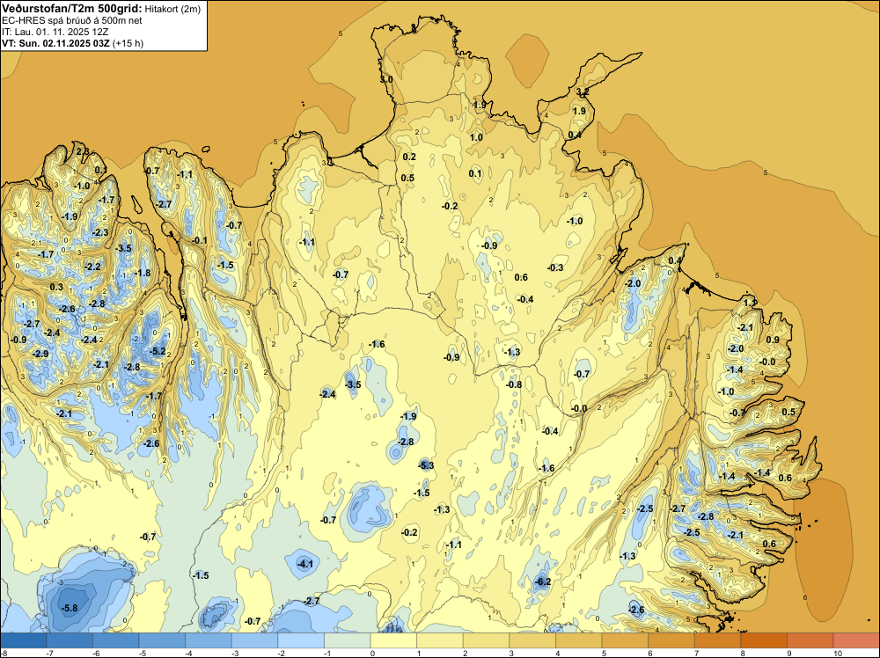Image resolution: width=880 pixels, height=658 pixels.
Task: Click the value '3.2' on the northeast peninsula
Action: 583,91
